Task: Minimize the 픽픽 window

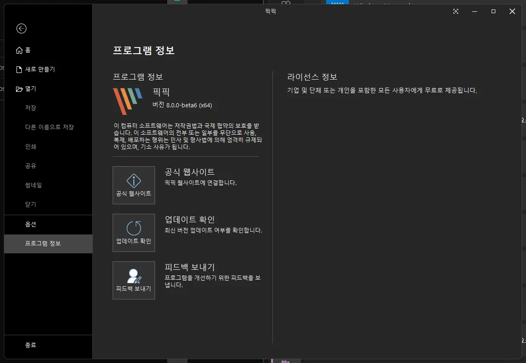Action: pyautogui.click(x=475, y=11)
